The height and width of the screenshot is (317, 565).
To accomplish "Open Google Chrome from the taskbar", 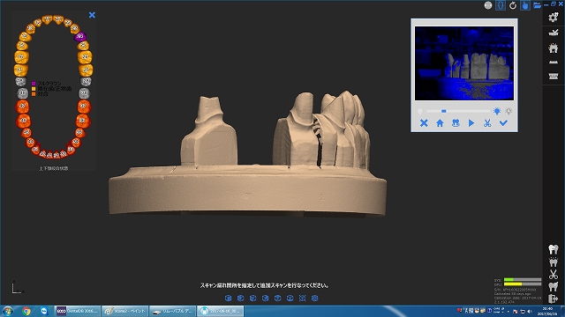I will (26, 311).
